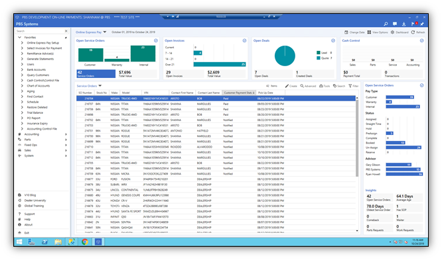Open Query Customers in Favorites
This screenshot has height=260, width=442.
pos(38,75)
